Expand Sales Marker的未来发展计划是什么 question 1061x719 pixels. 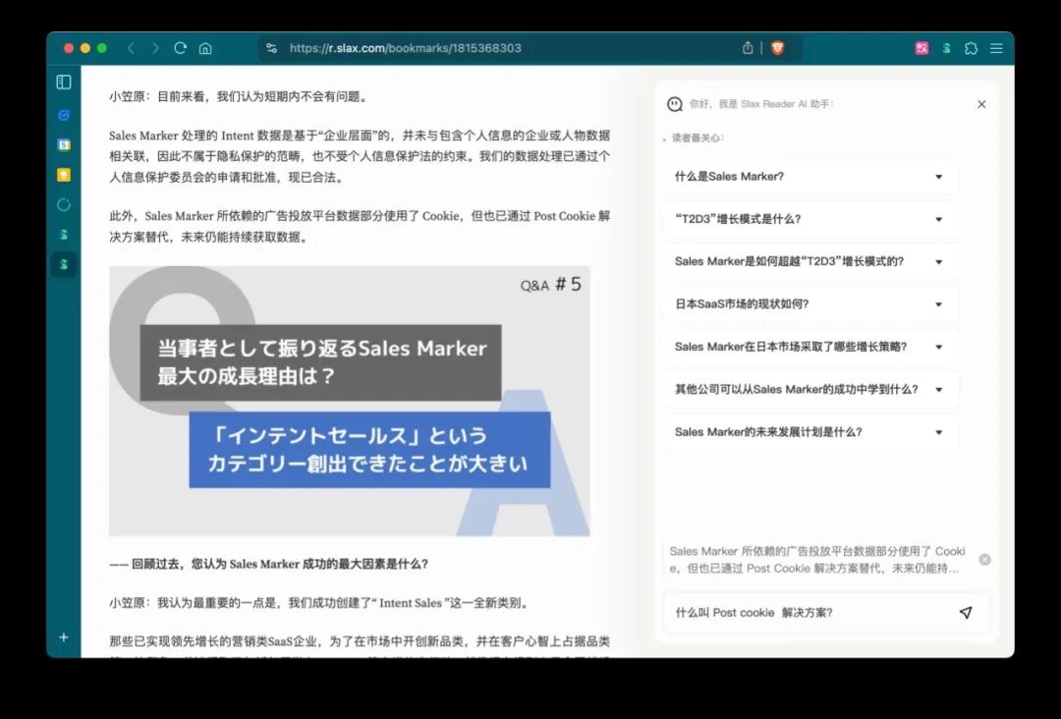tap(810, 432)
